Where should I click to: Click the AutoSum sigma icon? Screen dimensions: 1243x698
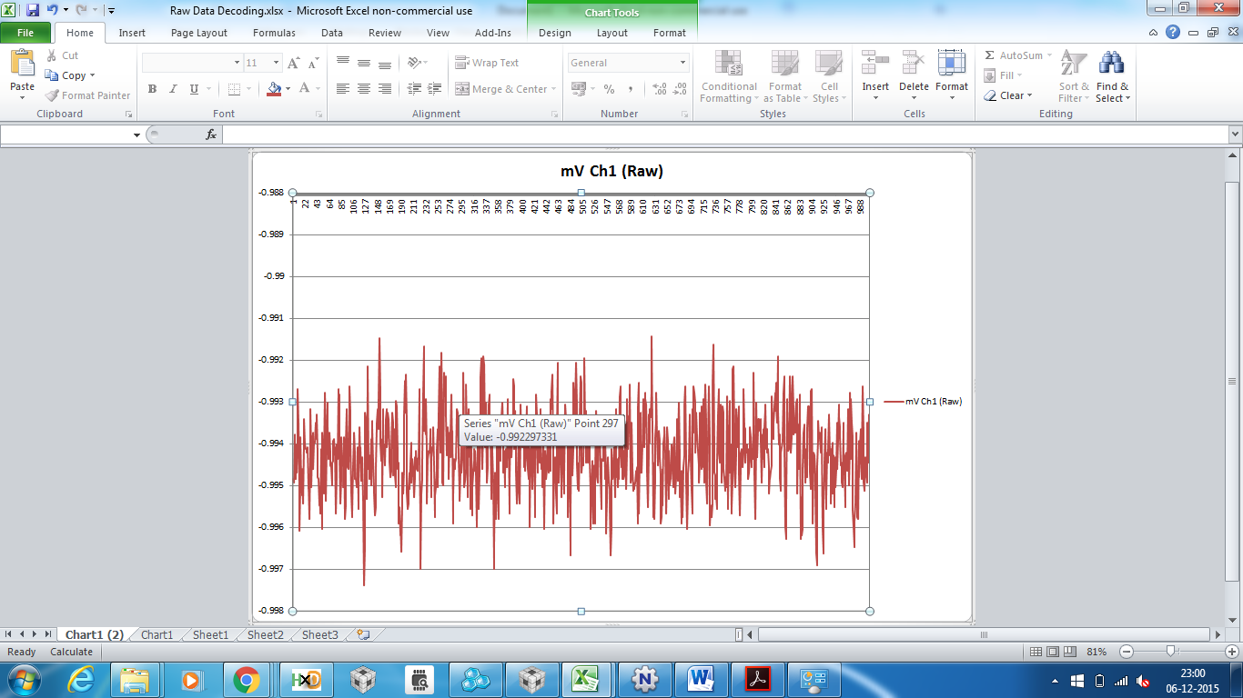point(990,55)
